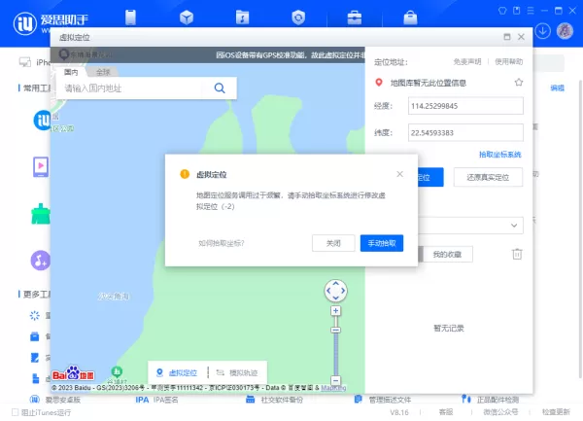This screenshot has width=583, height=421.
Task: Open the video player tool icon in sidebar
Action: (41, 166)
